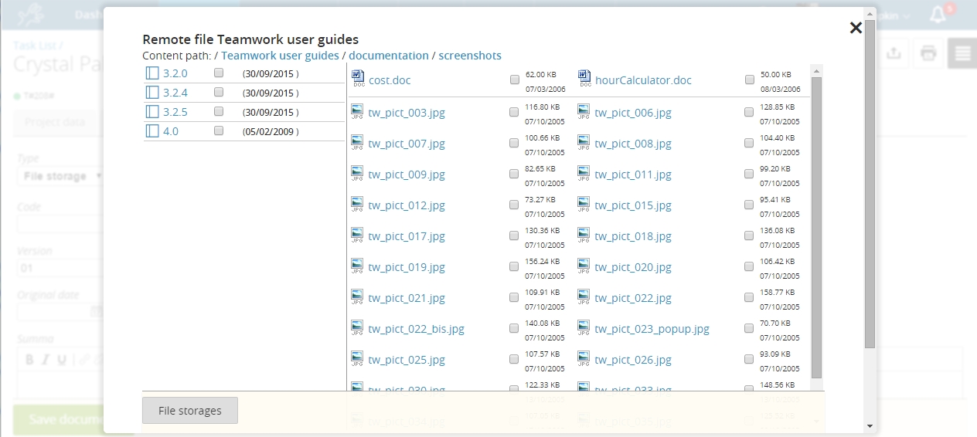Click the JPG icon beside tw_pict_023_popup.jpg
Screen dimensions: 977x437
pyautogui.click(x=584, y=328)
